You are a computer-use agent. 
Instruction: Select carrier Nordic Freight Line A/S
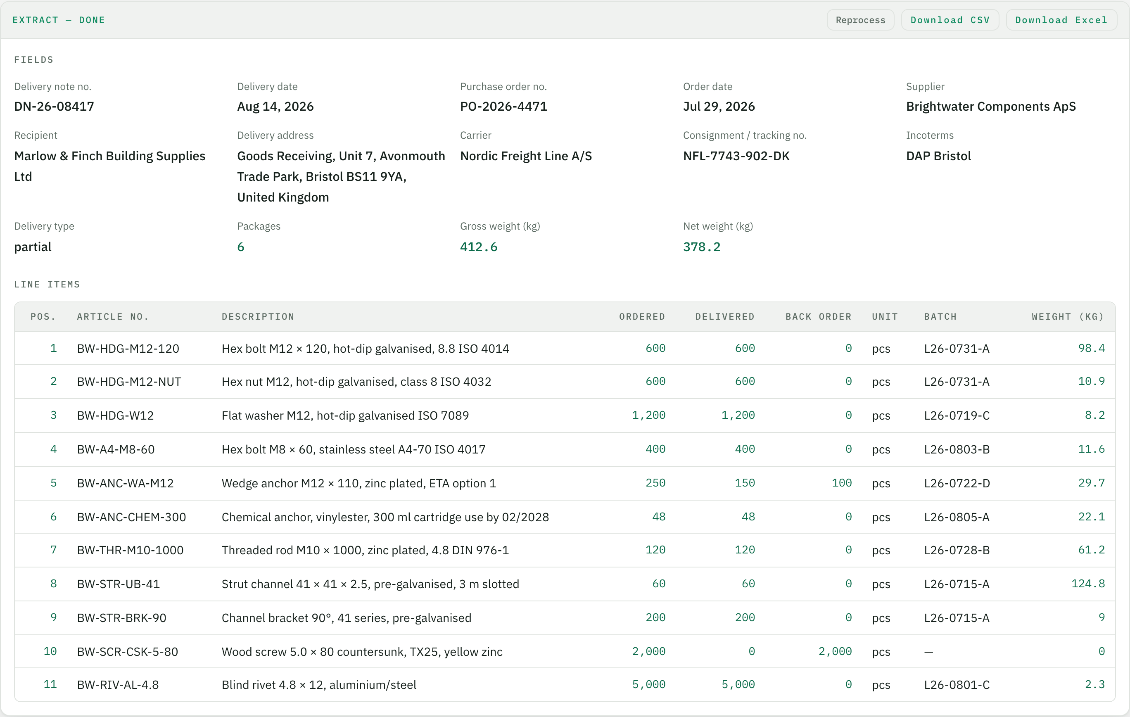[x=526, y=156]
